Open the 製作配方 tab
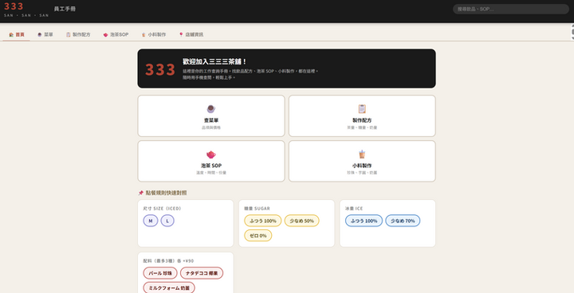574x293 pixels. [x=78, y=34]
